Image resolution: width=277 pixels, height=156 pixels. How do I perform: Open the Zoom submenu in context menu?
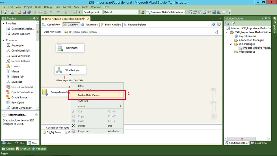pyautogui.click(x=97, y=106)
